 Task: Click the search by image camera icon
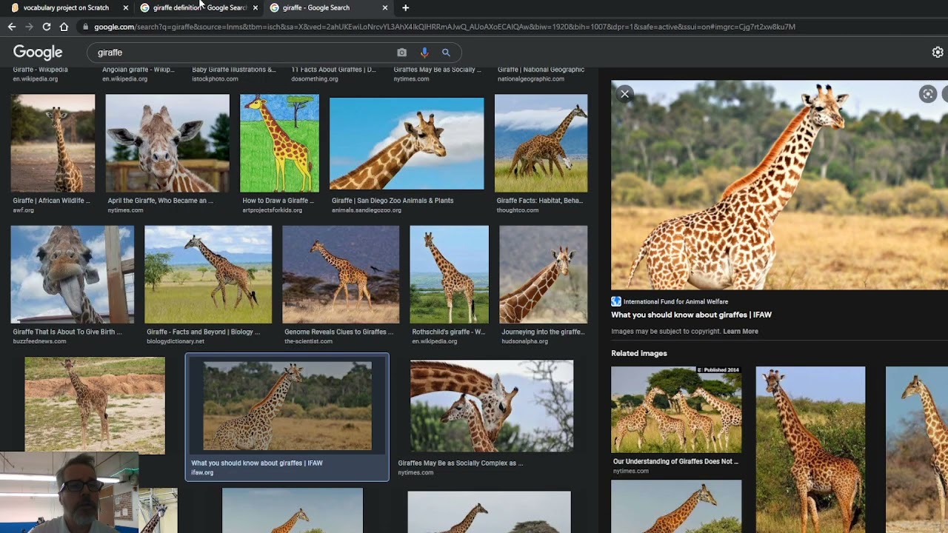point(401,53)
